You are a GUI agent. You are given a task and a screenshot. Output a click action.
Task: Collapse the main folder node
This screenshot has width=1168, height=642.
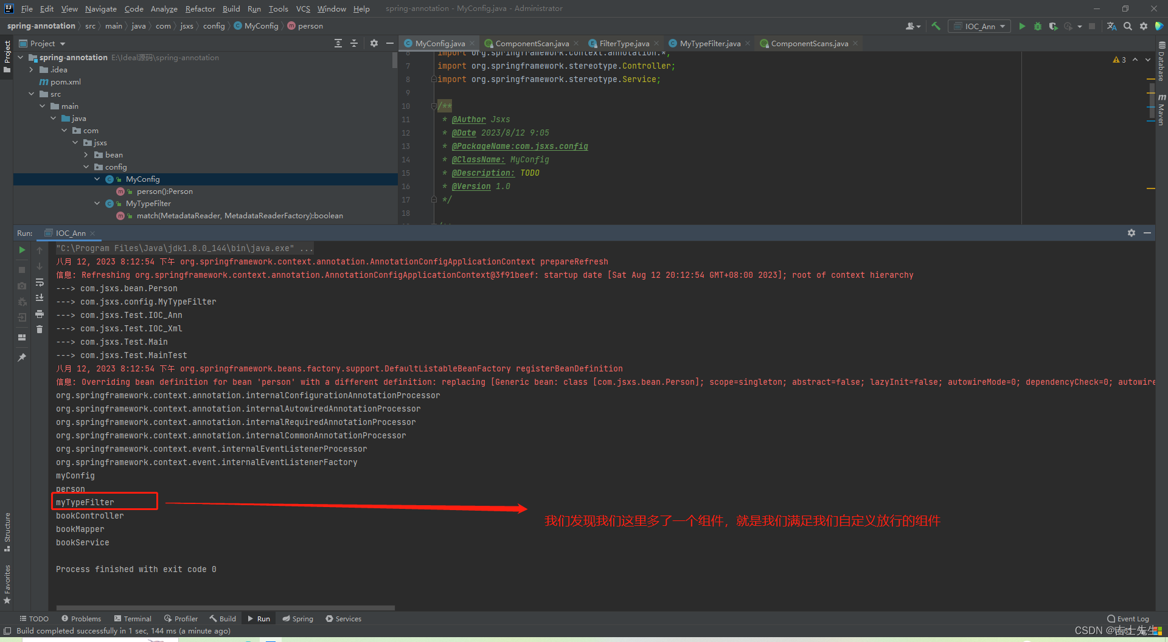click(42, 106)
